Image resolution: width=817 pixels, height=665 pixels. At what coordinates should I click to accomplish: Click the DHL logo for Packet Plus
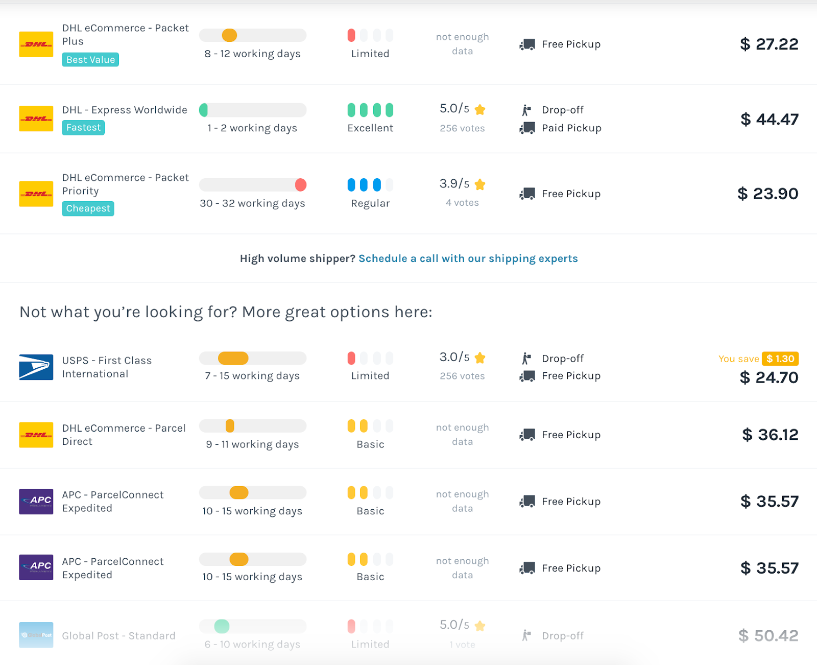pyautogui.click(x=36, y=44)
